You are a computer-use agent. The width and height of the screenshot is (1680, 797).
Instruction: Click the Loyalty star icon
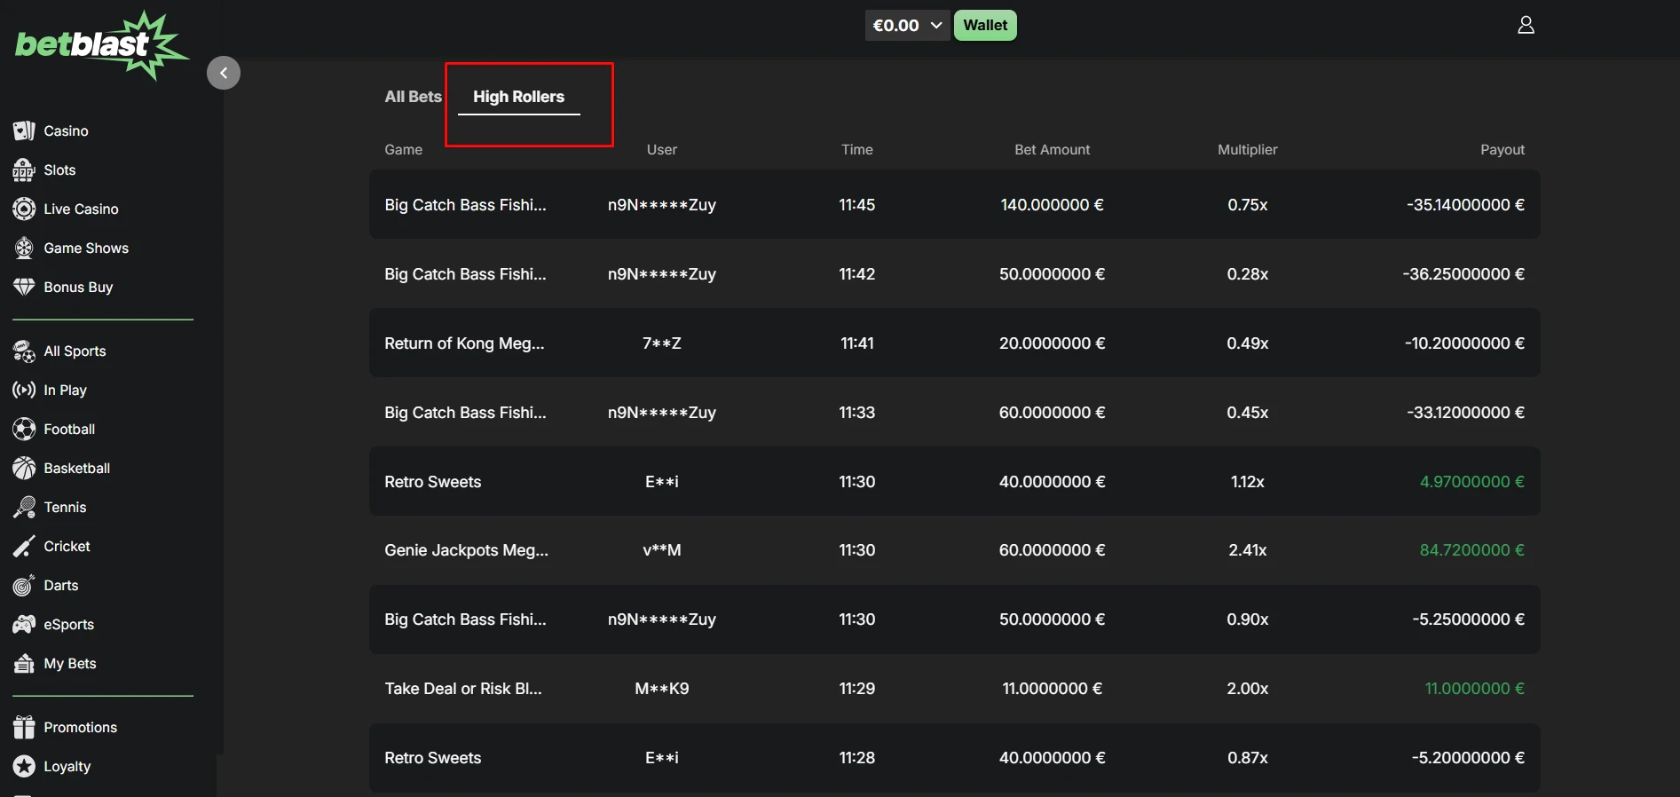[24, 766]
